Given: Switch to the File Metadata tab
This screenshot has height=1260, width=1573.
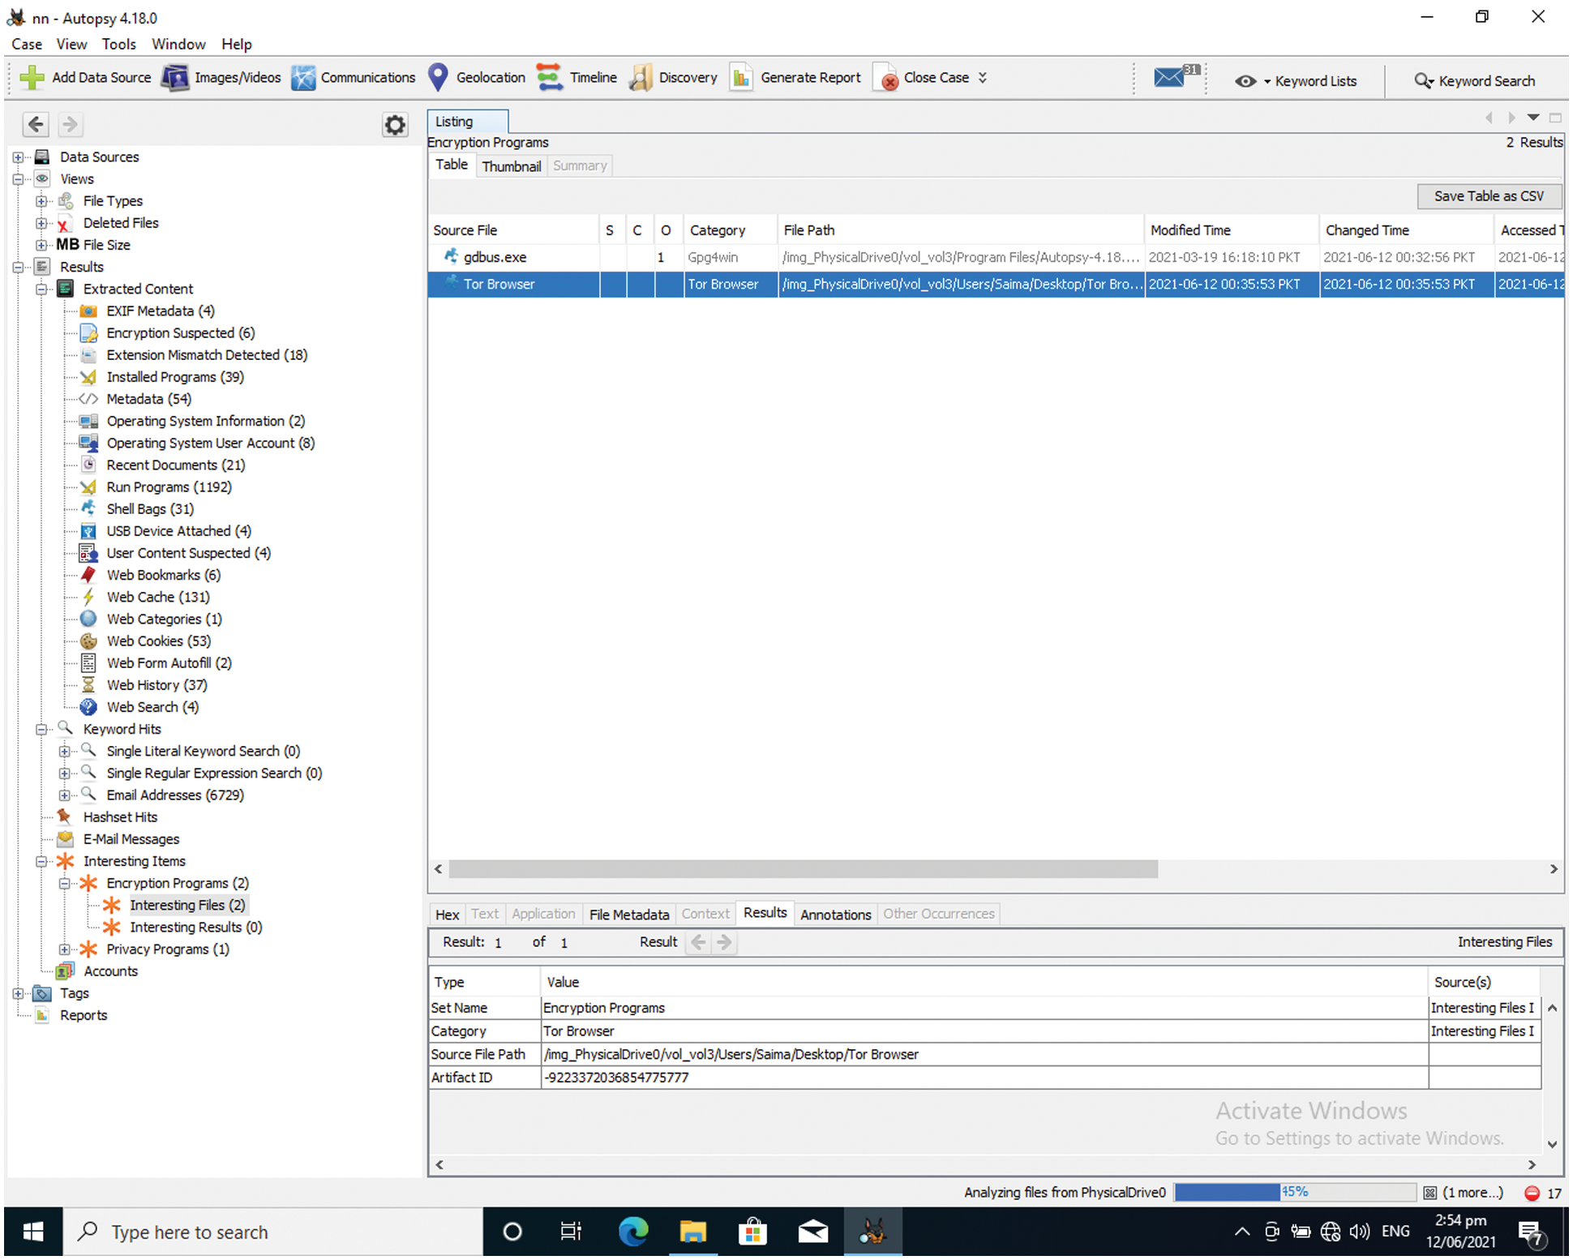Looking at the screenshot, I should (628, 915).
